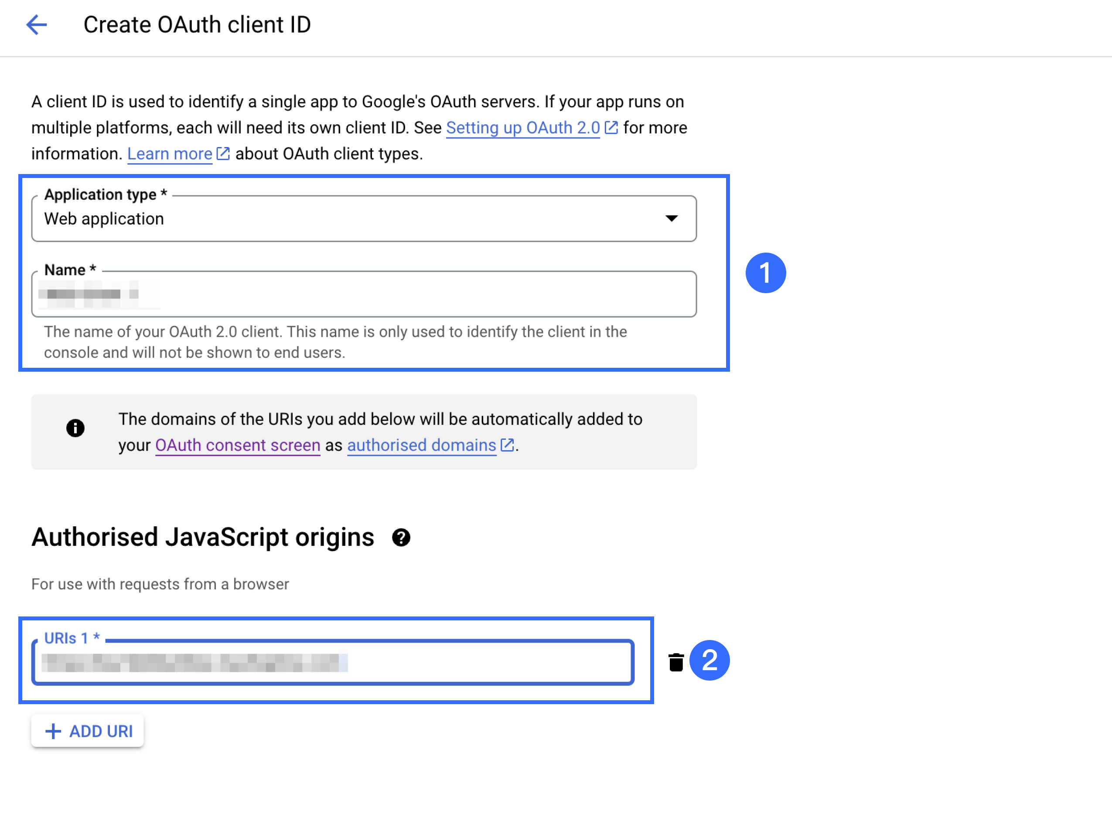Click external-link icon beside Learn more
1112x825 pixels.
pos(223,154)
